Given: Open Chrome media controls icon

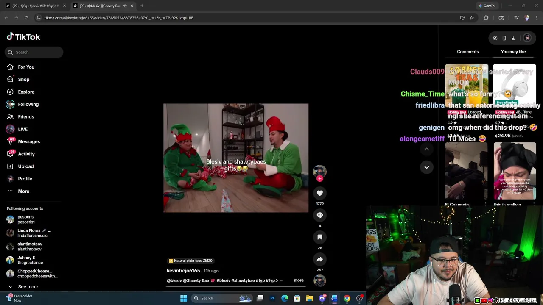Looking at the screenshot, I should point(516,18).
